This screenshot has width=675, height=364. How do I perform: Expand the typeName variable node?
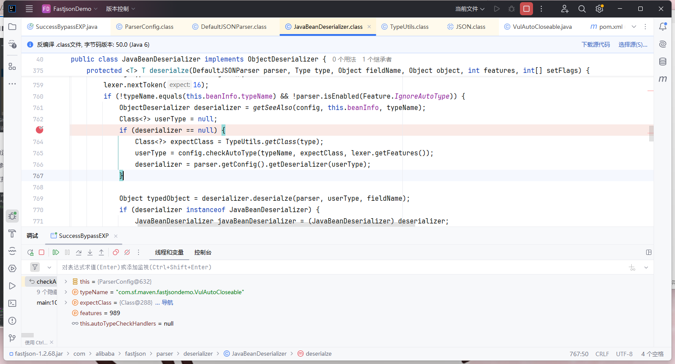click(66, 292)
